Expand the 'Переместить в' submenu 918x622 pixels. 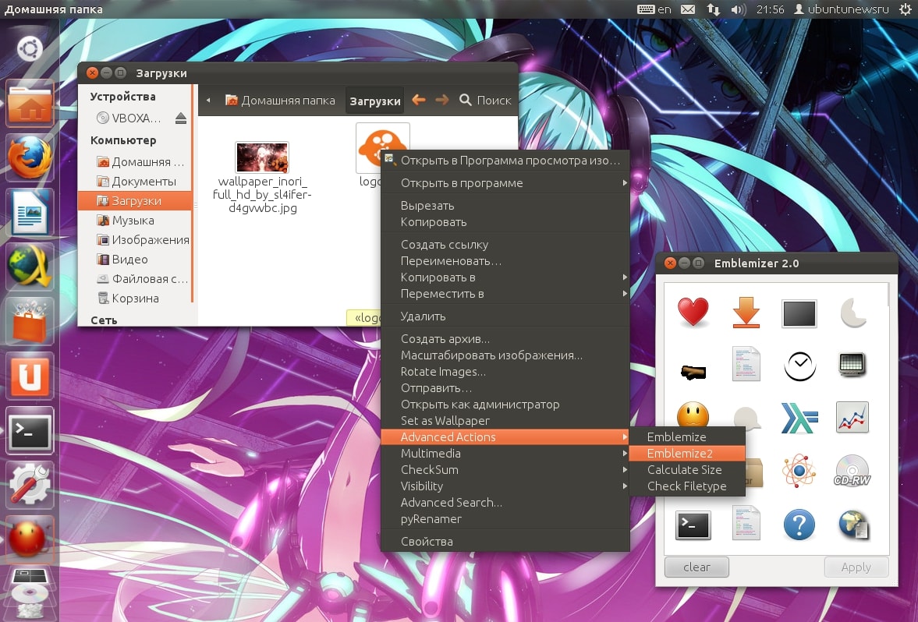tap(505, 294)
